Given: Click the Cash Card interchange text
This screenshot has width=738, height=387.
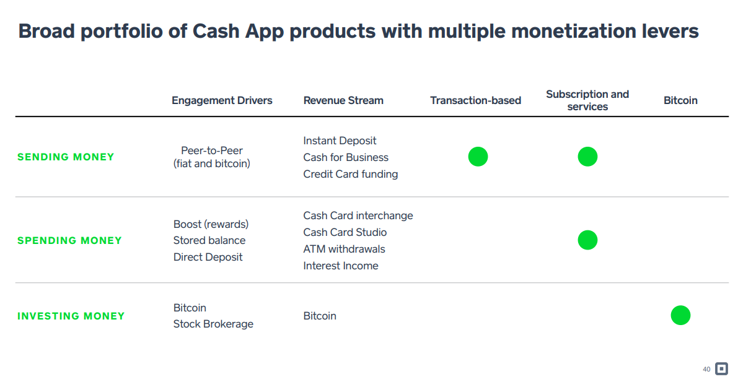Looking at the screenshot, I should point(358,216).
